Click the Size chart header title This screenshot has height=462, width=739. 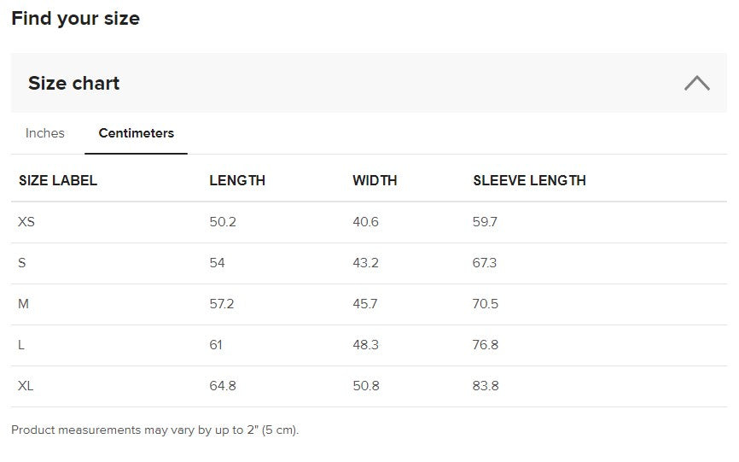click(x=74, y=83)
